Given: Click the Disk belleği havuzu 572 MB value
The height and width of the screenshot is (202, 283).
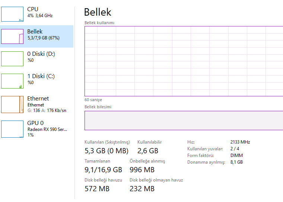Looking at the screenshot, I should coord(97,189).
